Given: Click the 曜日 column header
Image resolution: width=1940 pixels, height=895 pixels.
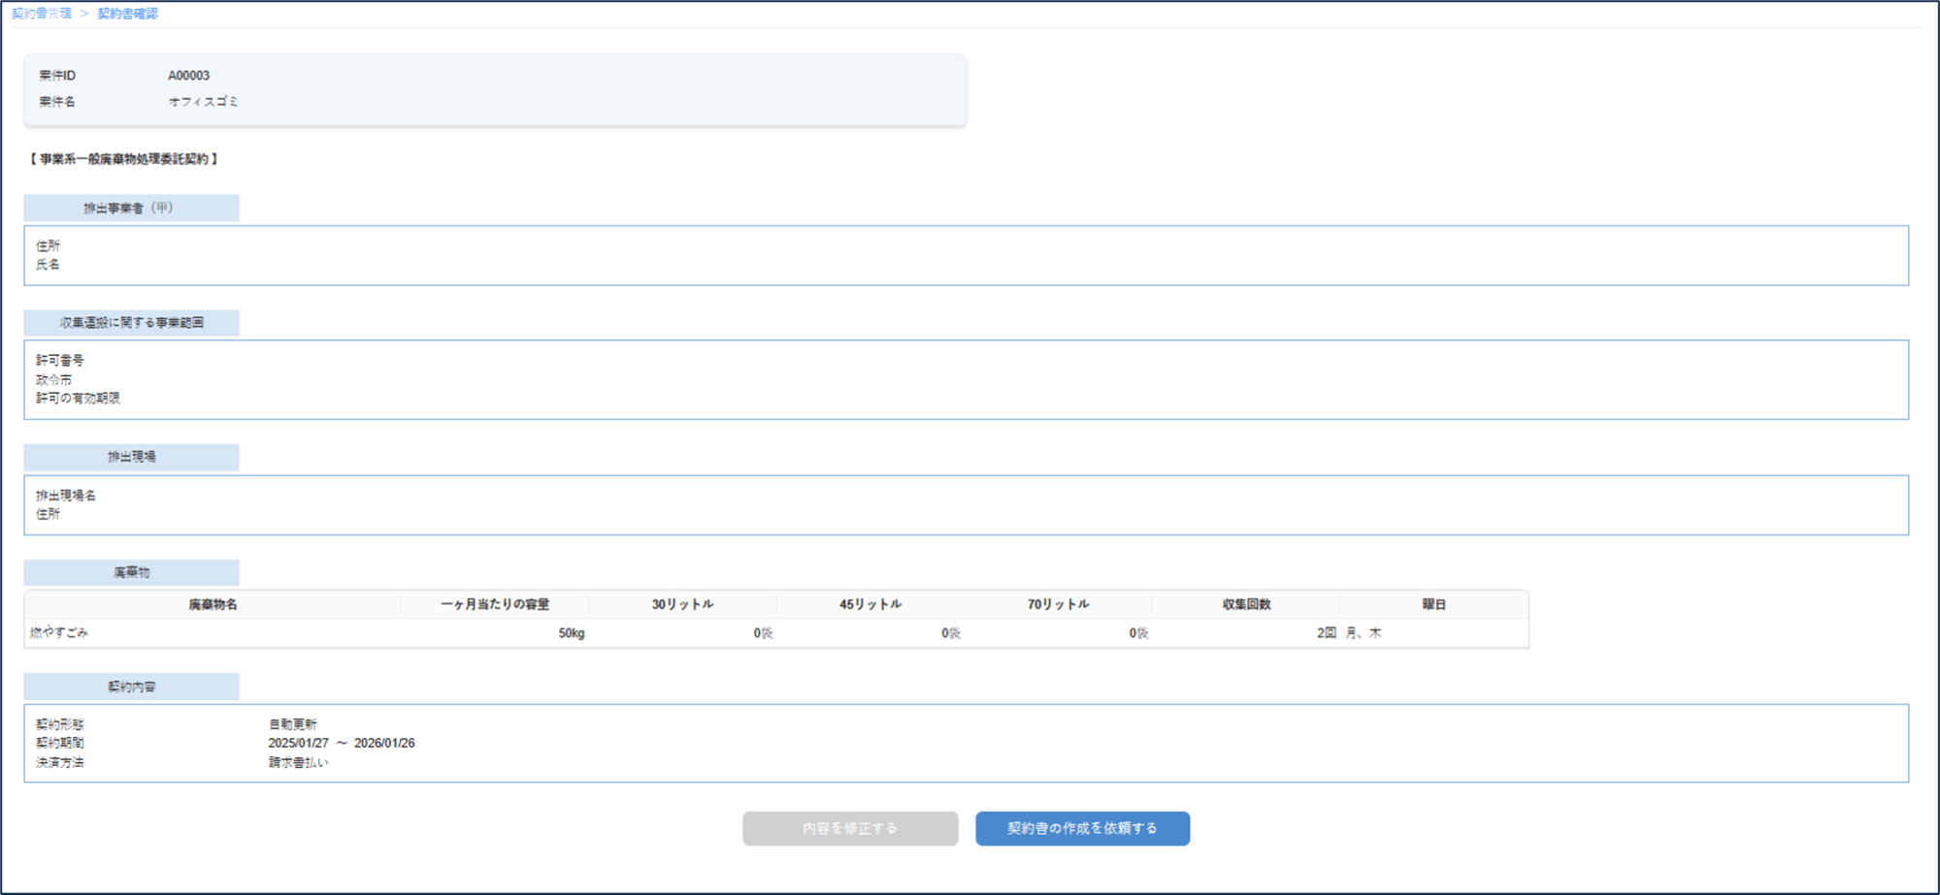Looking at the screenshot, I should pos(1433,604).
